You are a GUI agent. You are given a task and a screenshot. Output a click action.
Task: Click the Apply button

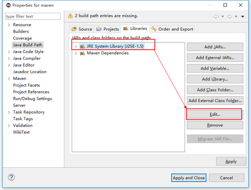(x=231, y=161)
